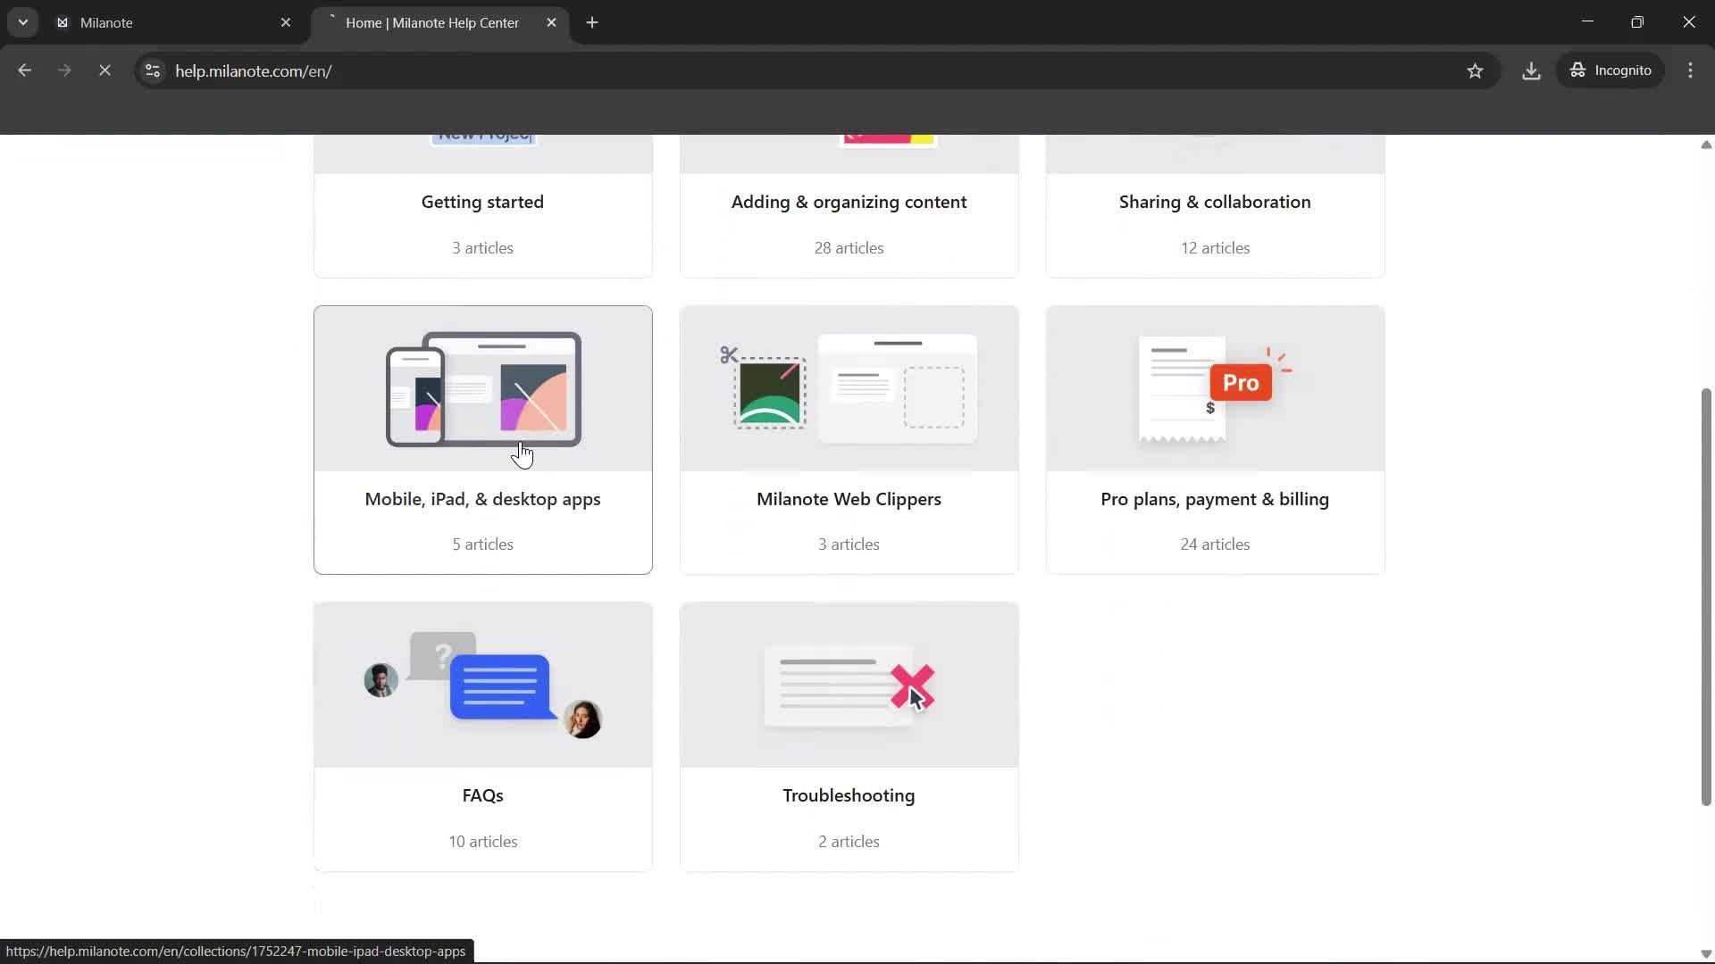Viewport: 1715px width, 964px height.
Task: Open the Milanote Web Clippers card thumbnail
Action: (849, 388)
